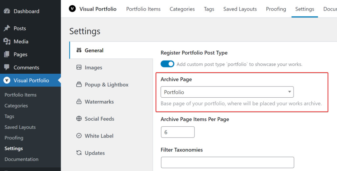Click the White Label check badge icon
Image resolution: width=337 pixels, height=171 pixels.
[x=79, y=136]
